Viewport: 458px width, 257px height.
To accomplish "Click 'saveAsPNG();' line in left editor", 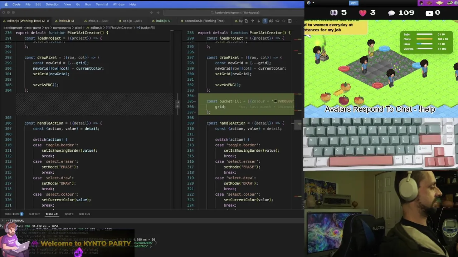I will coord(46,85).
